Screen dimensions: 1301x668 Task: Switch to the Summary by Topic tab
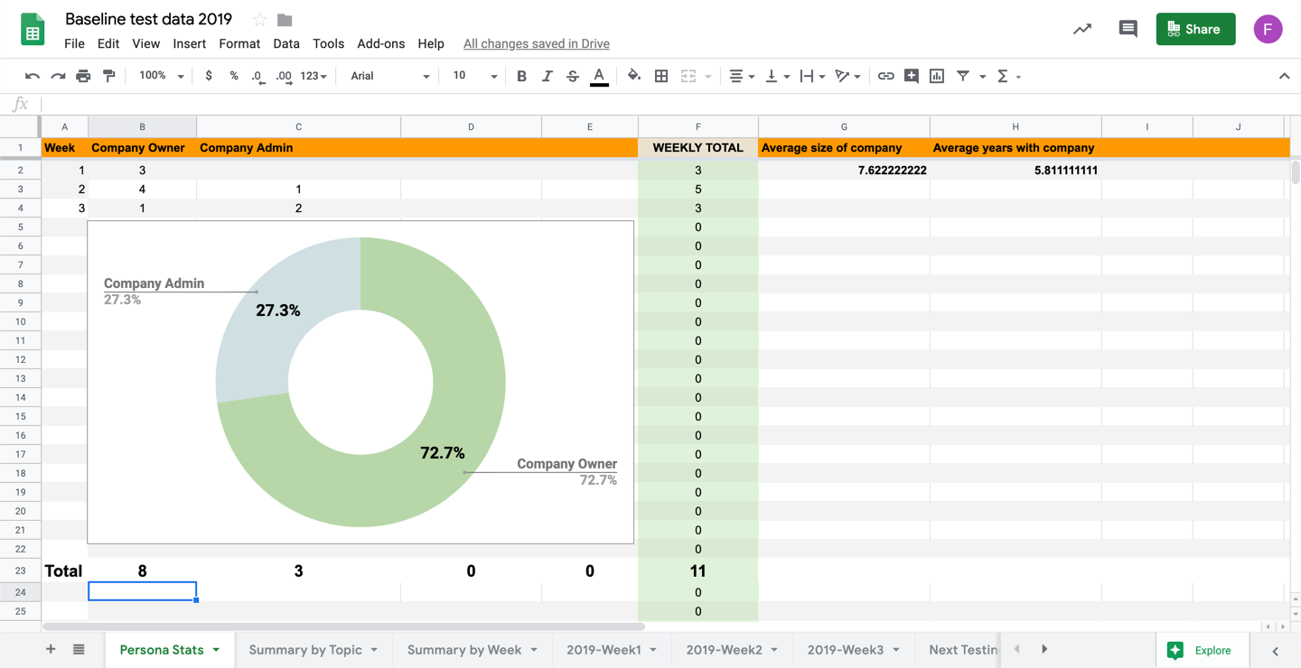tap(305, 650)
